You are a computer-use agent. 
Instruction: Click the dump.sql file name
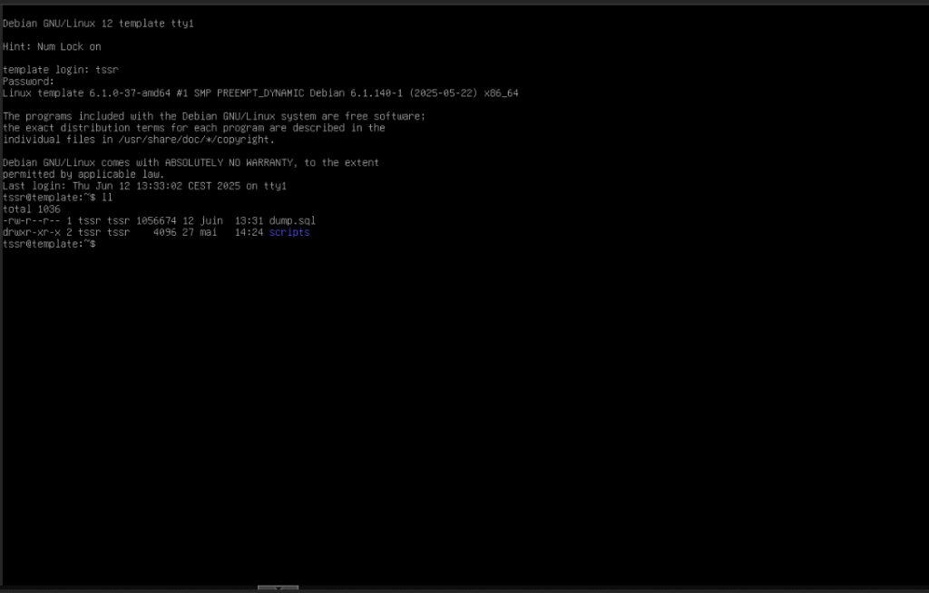coord(292,220)
